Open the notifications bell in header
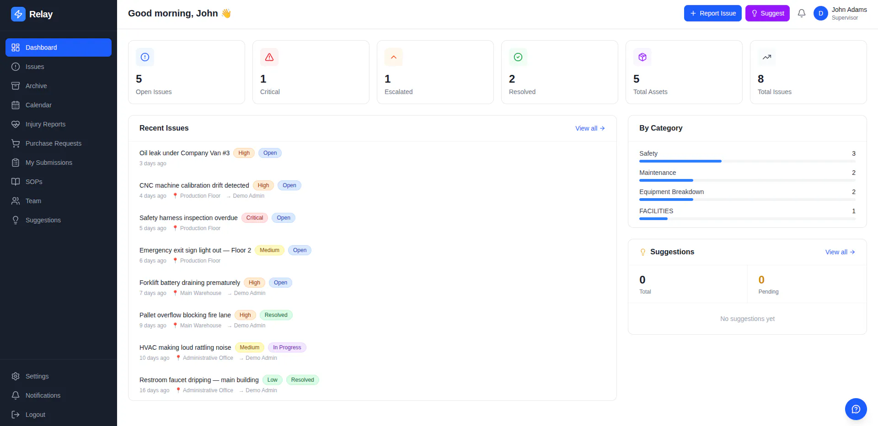The width and height of the screenshot is (878, 426). [802, 13]
